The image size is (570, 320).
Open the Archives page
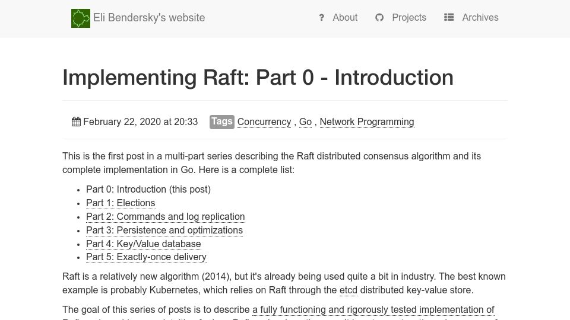click(x=480, y=17)
